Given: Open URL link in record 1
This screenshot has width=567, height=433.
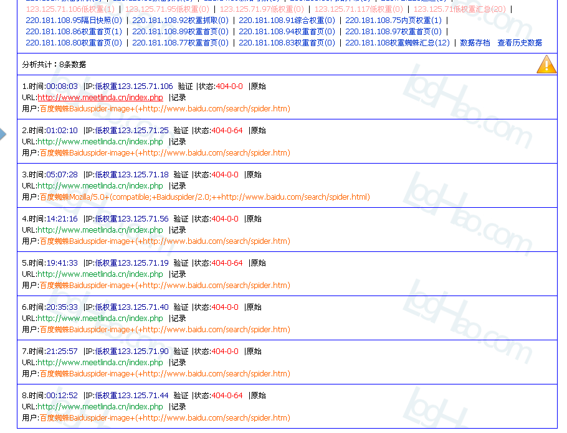Looking at the screenshot, I should click(100, 98).
